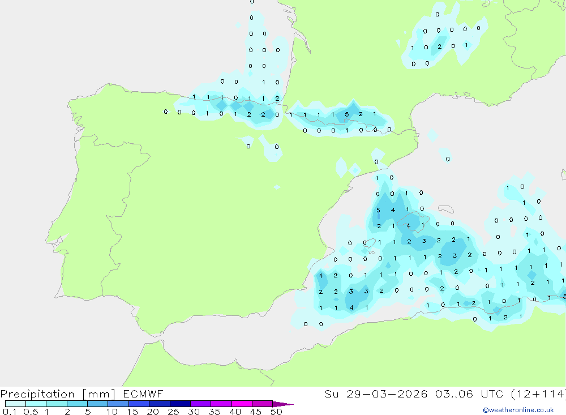Click the 40–45 mm legend color swatch
This screenshot has width=566, height=415.
[x=242, y=404]
